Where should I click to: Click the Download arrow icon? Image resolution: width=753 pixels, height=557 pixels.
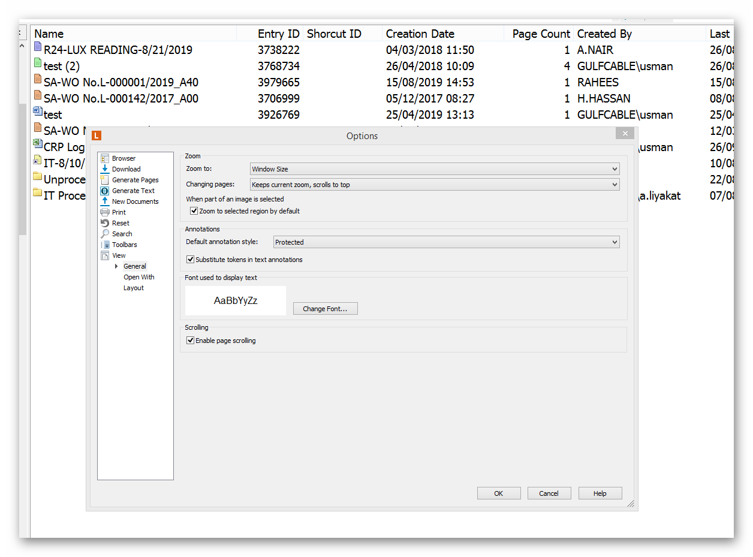[x=105, y=169]
